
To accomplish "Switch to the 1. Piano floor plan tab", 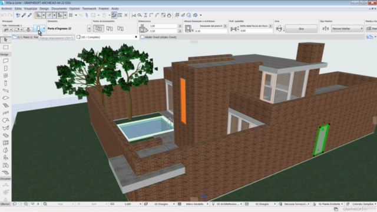I will pyautogui.click(x=25, y=37).
